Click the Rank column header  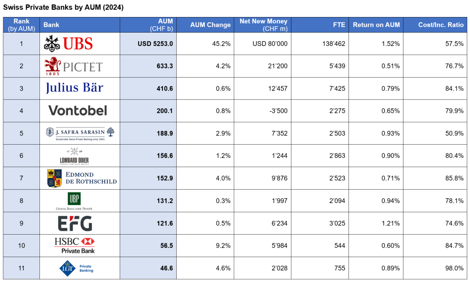[21, 25]
